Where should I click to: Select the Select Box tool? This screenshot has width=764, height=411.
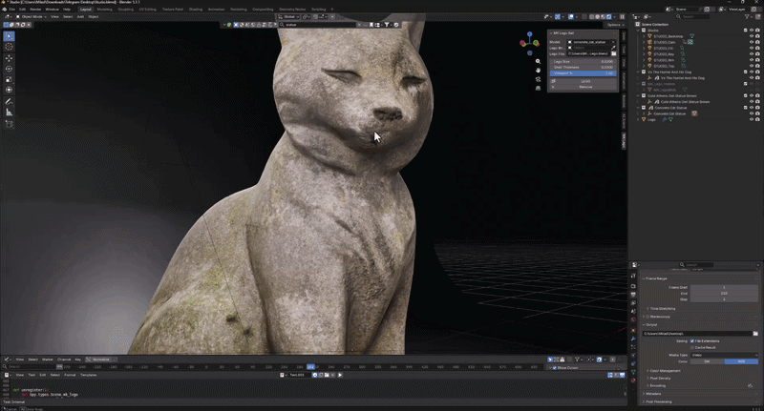pyautogui.click(x=9, y=36)
